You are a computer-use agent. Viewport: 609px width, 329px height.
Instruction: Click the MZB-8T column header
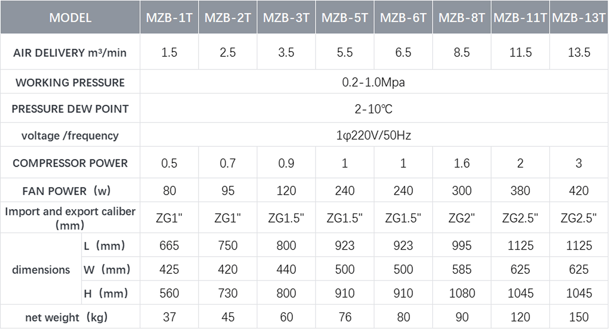tap(461, 18)
